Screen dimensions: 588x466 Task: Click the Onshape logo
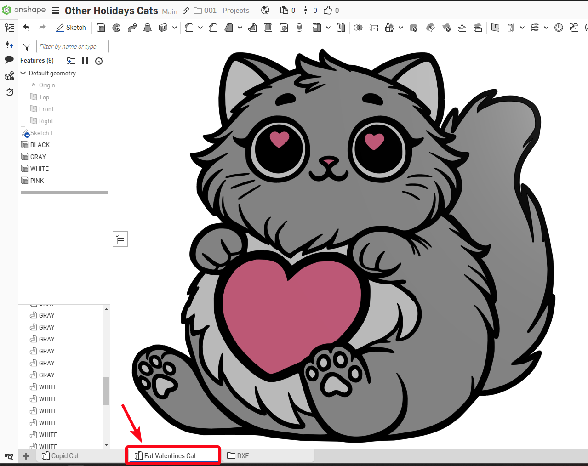(x=24, y=10)
